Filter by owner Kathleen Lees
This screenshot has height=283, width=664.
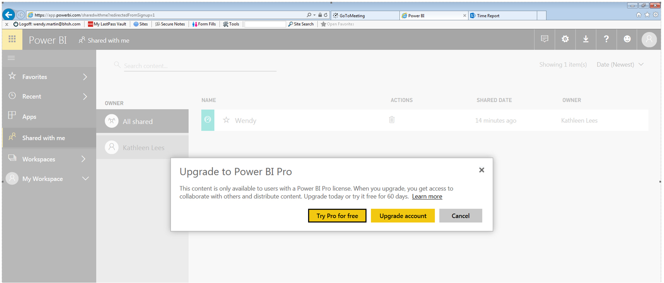pos(142,147)
